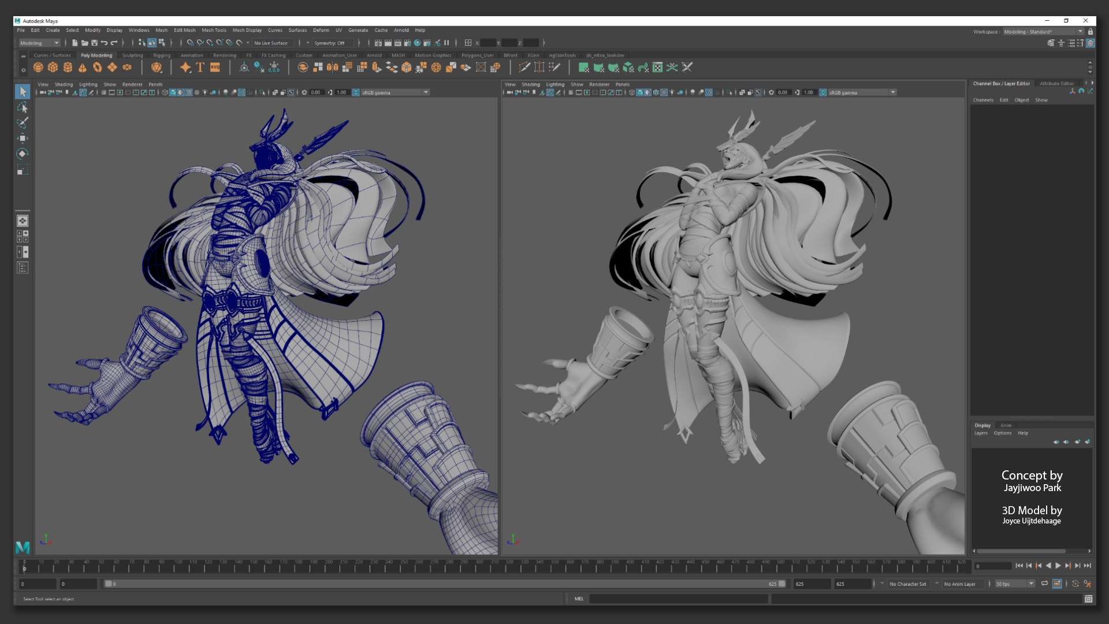Screen dimensions: 1109x624
Task: Open Shading menu in the left viewport
Action: coord(64,84)
